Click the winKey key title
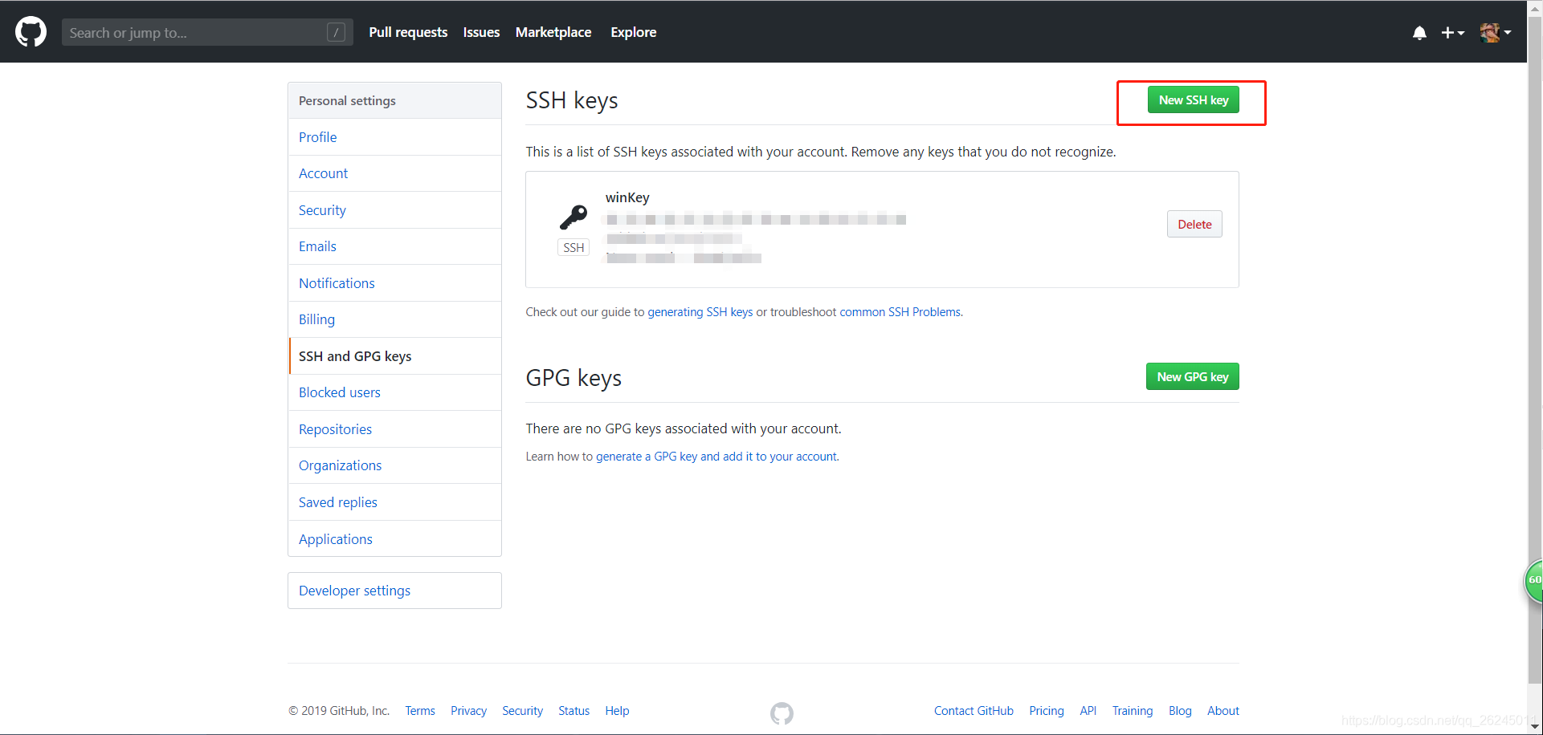The height and width of the screenshot is (735, 1543). pos(627,197)
